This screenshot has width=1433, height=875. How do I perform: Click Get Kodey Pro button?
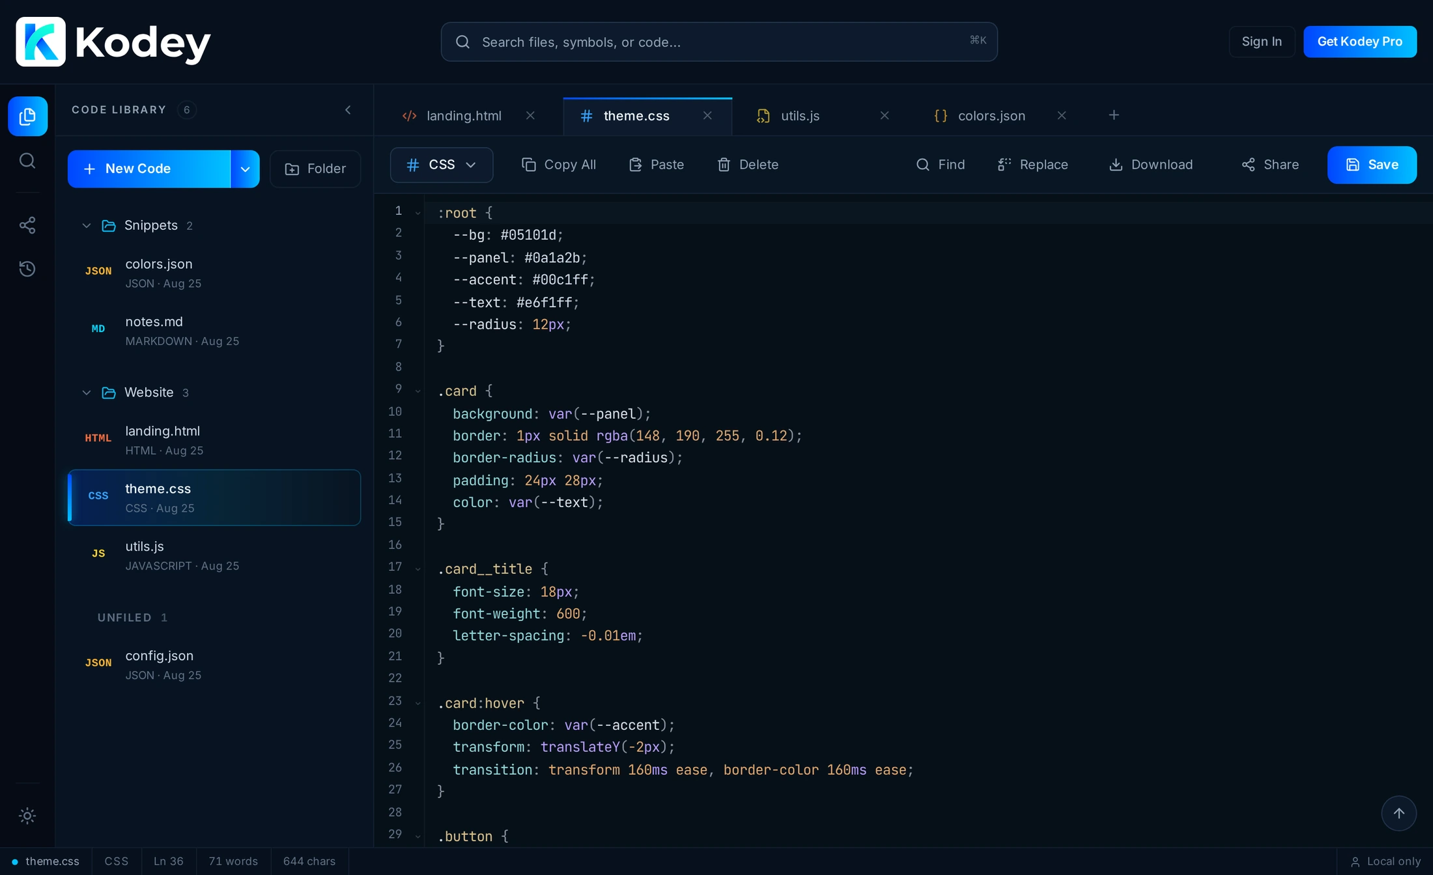pos(1359,42)
